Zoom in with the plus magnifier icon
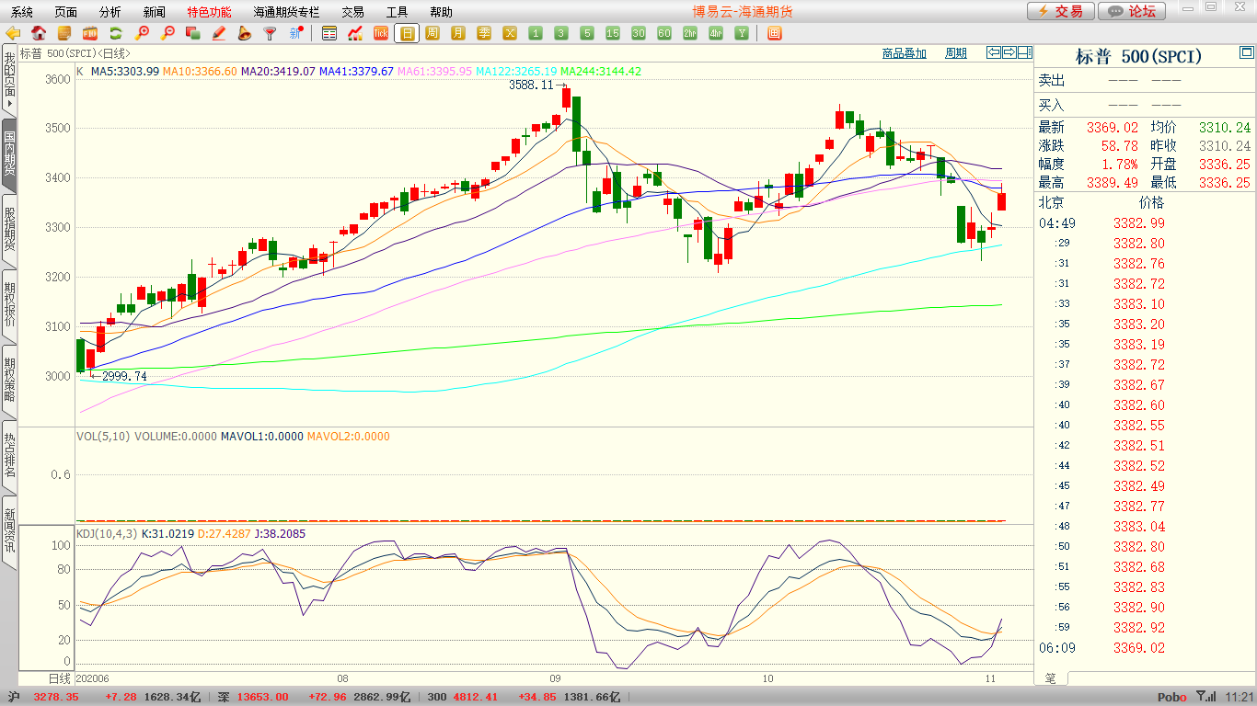Screen dimensions: 1257x706 pos(142,33)
